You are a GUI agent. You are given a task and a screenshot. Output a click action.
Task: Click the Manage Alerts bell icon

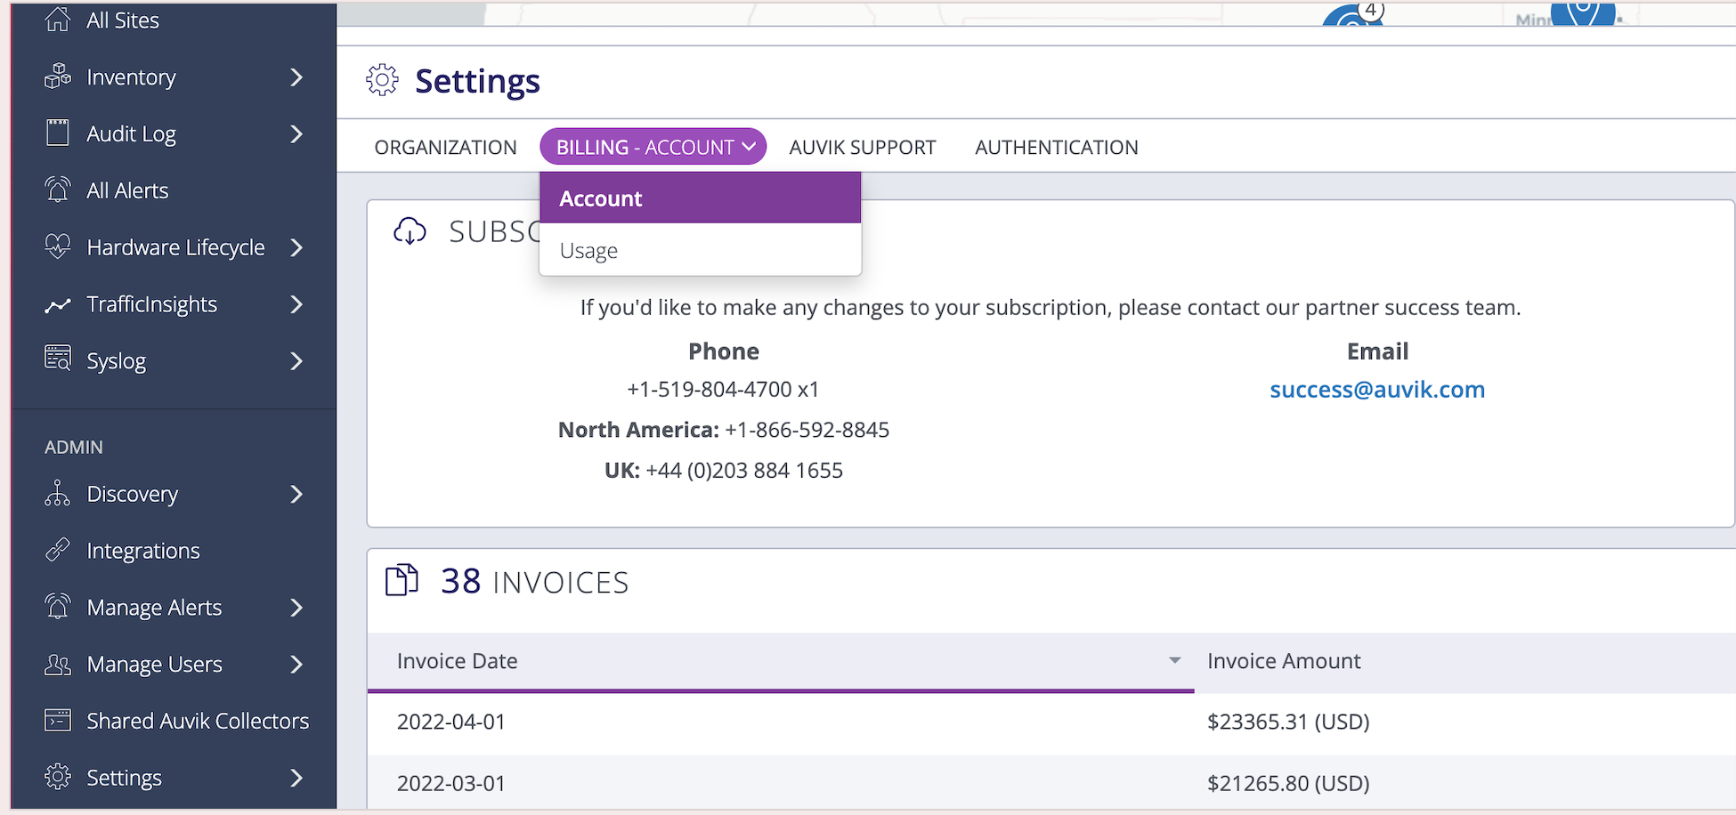click(58, 606)
